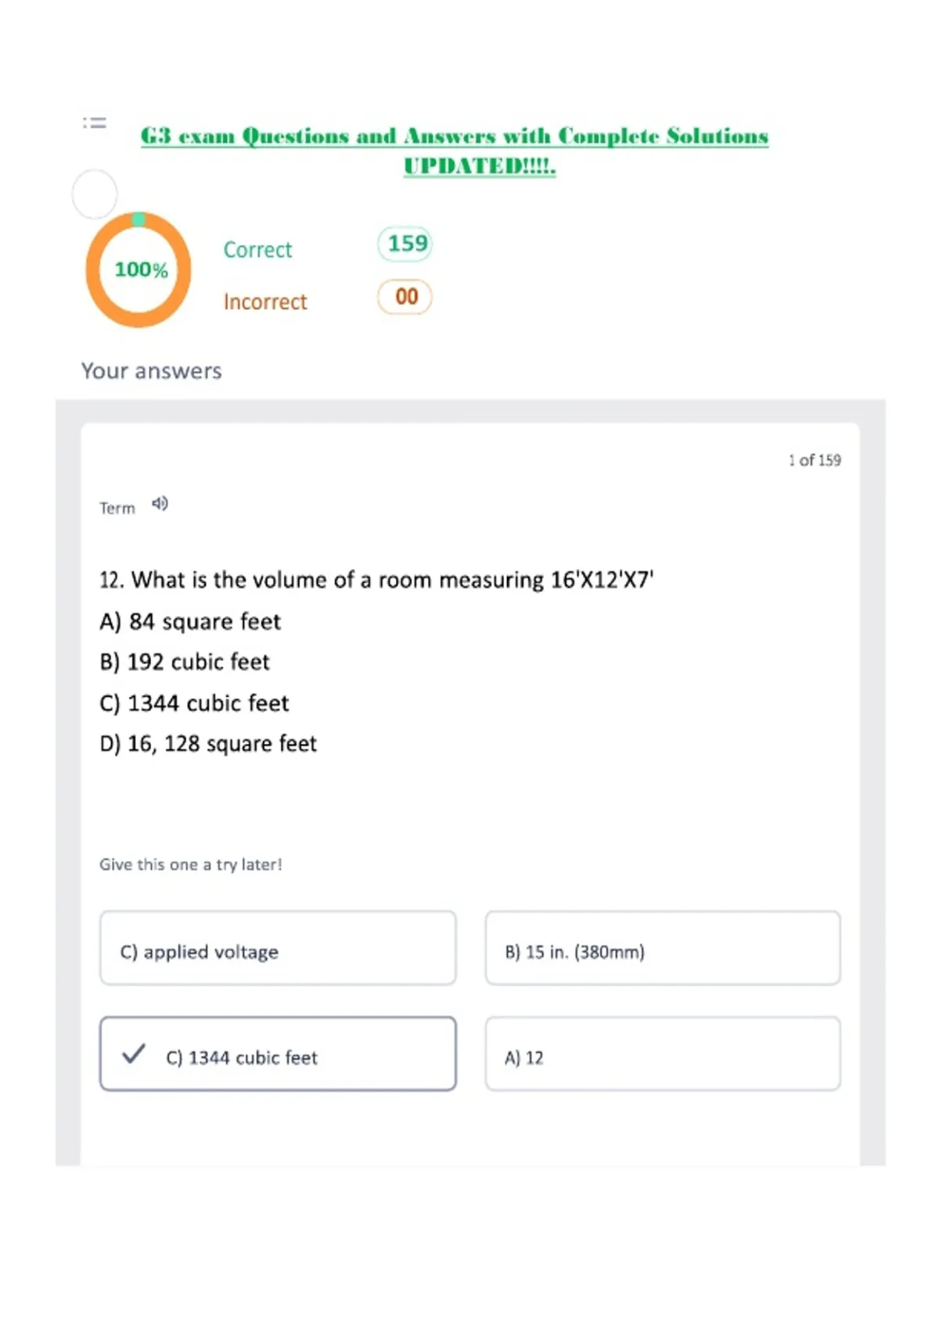Click the Correct count badge 159
The width and height of the screenshot is (939, 1330).
tap(405, 244)
